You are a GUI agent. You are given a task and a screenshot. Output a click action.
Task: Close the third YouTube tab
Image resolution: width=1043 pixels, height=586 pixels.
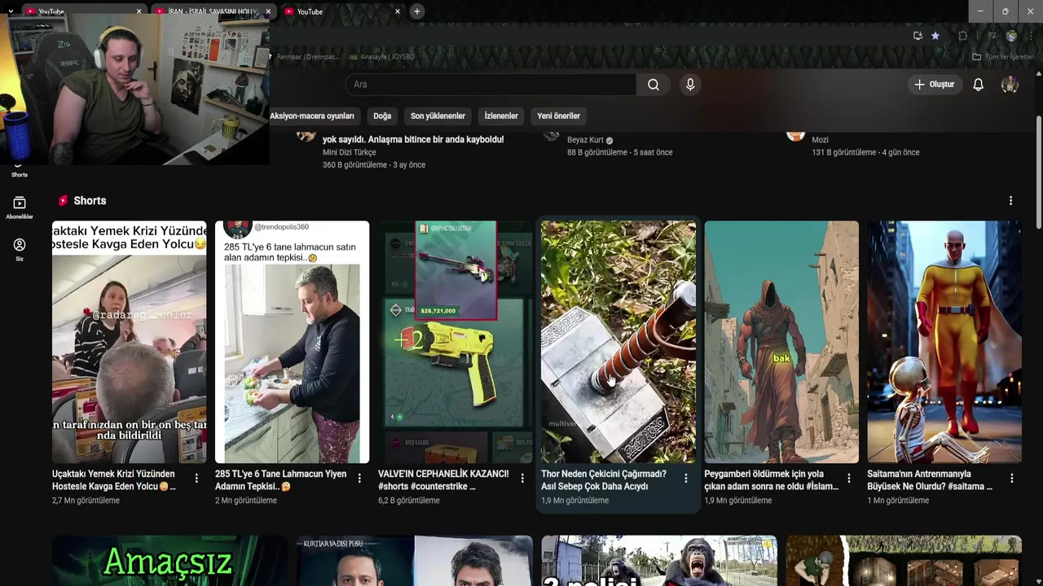(x=398, y=11)
